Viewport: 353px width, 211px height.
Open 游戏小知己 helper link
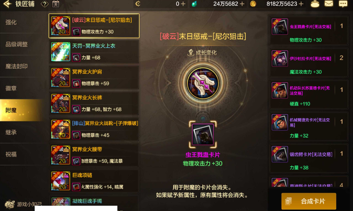point(23,204)
